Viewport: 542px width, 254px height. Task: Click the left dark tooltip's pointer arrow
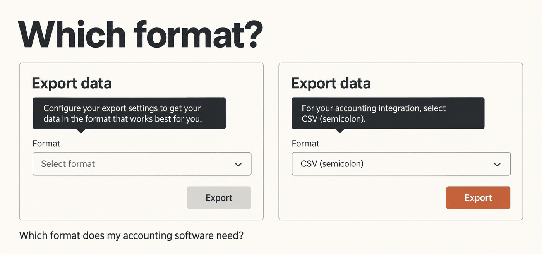81,131
